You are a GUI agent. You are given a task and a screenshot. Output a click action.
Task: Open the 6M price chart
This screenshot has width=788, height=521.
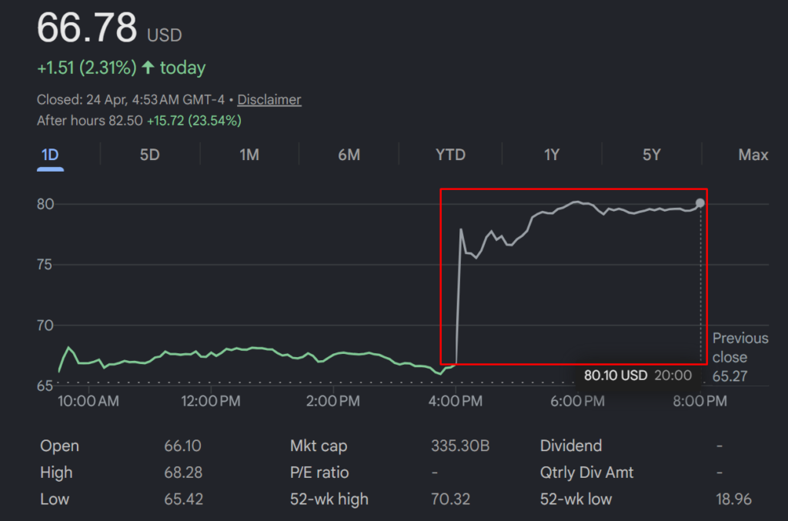tap(349, 155)
